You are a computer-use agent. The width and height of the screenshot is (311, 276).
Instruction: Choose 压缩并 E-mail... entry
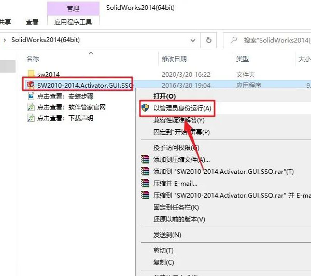[x=175, y=183]
